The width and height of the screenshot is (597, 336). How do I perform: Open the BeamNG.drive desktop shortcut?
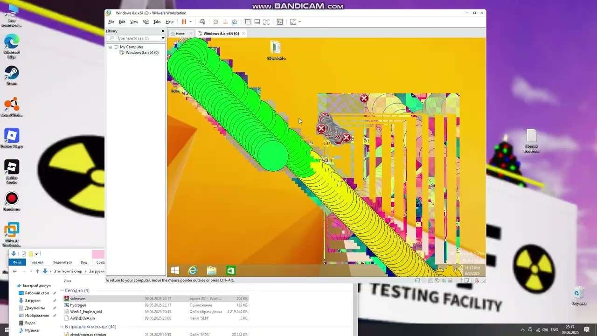click(x=12, y=107)
